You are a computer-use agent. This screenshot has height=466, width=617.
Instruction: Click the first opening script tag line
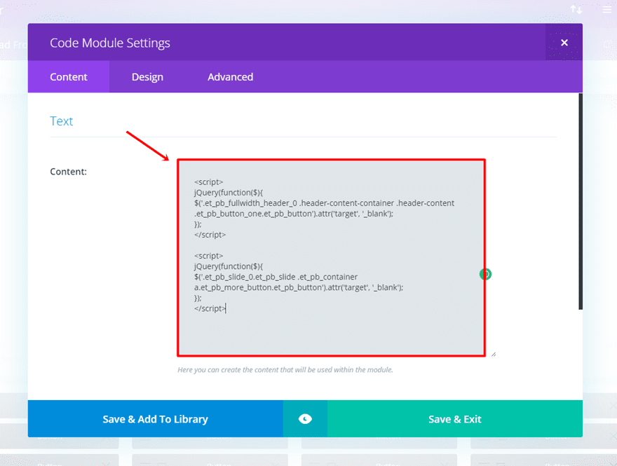coord(209,182)
